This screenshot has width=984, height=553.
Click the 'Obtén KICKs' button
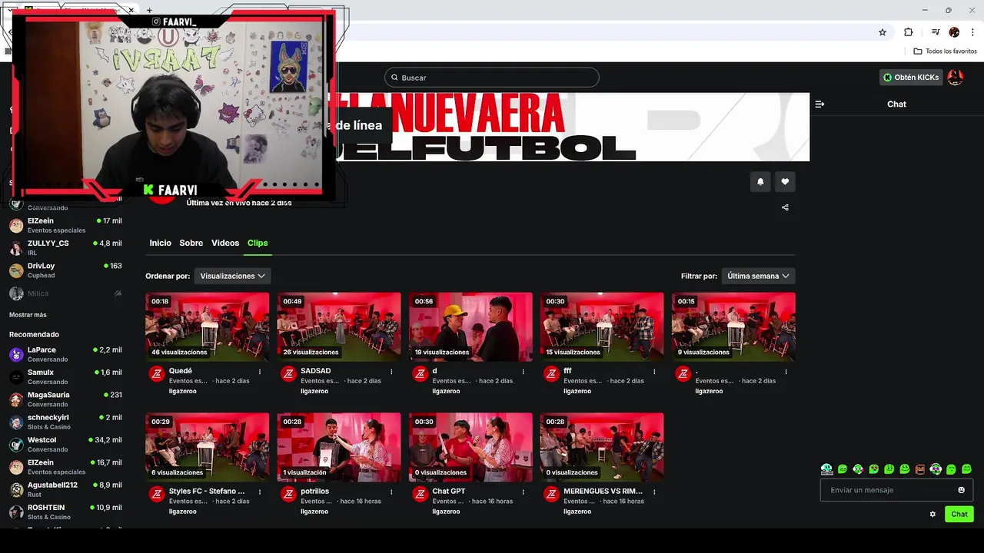coord(911,78)
